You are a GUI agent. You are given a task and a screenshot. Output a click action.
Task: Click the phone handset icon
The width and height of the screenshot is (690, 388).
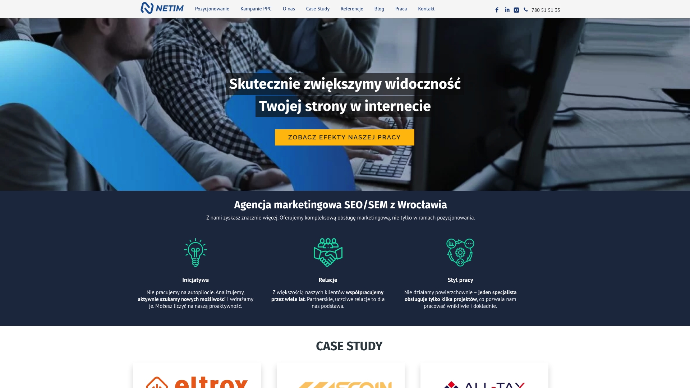(x=526, y=10)
